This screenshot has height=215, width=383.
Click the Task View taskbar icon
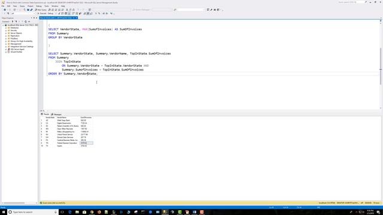[x=62, y=212]
